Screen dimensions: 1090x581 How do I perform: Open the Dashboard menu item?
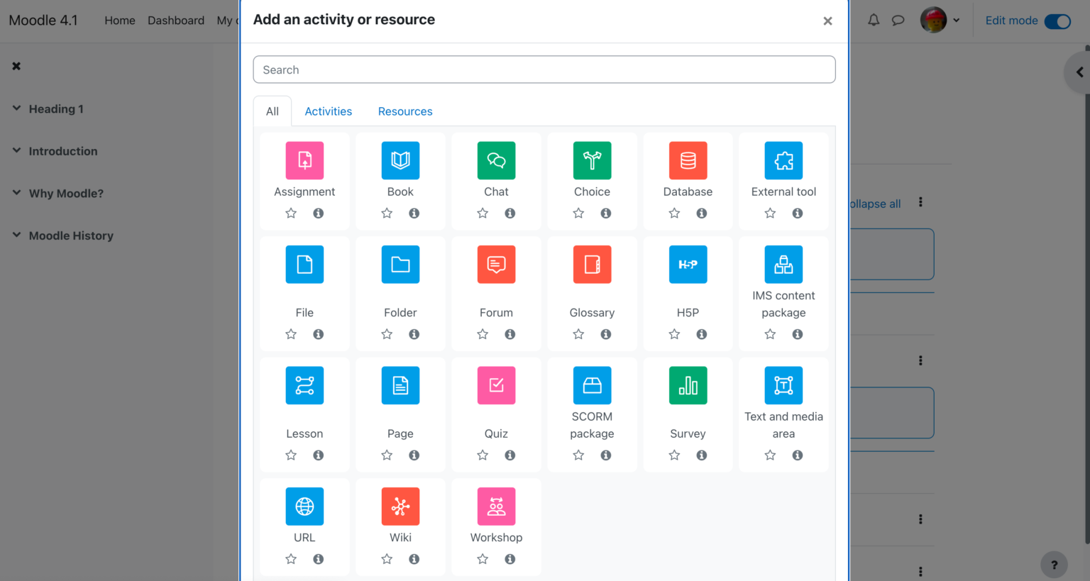175,21
